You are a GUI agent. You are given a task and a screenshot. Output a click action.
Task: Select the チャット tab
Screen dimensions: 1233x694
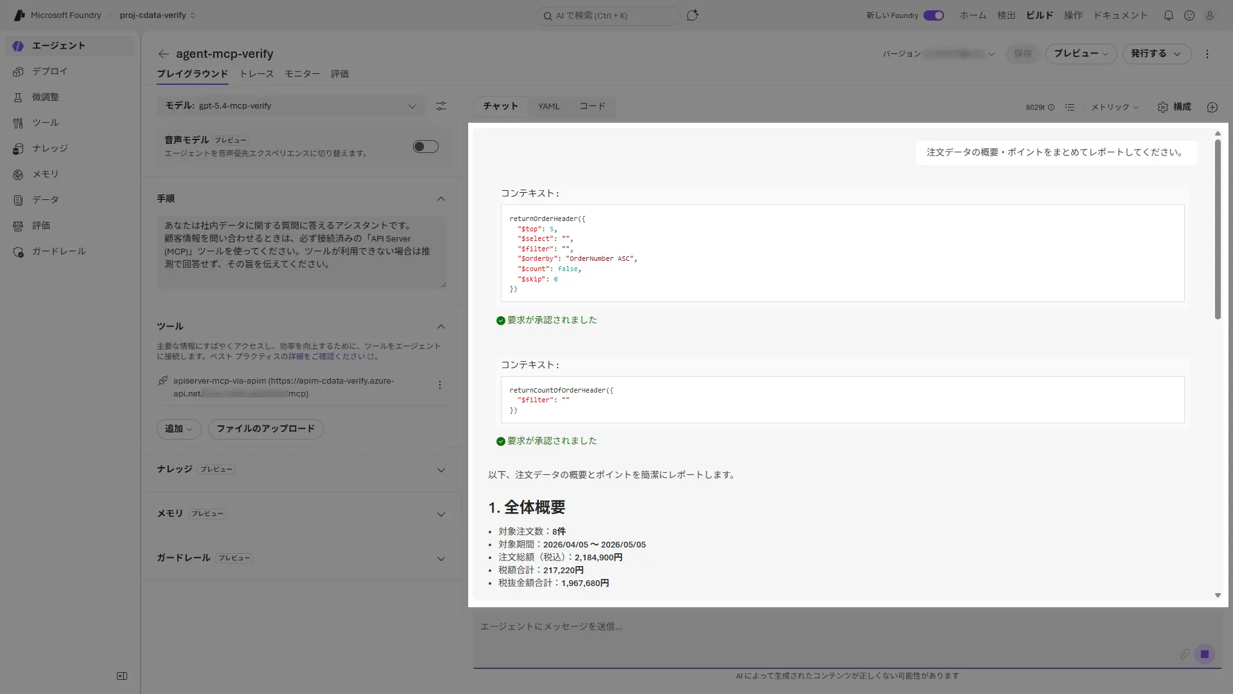(501, 107)
